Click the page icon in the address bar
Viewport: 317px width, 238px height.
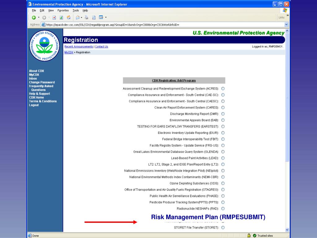coord(43,25)
